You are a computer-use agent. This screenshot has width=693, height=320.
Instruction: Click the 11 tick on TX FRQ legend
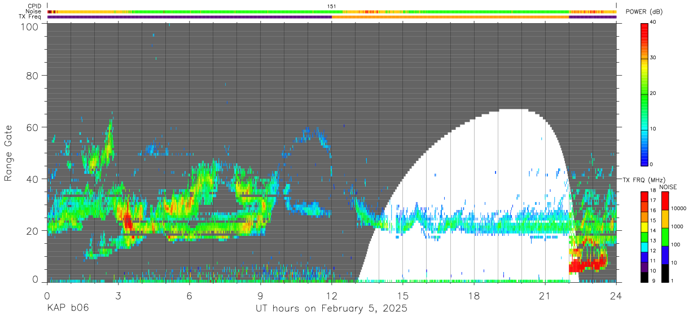click(x=652, y=261)
